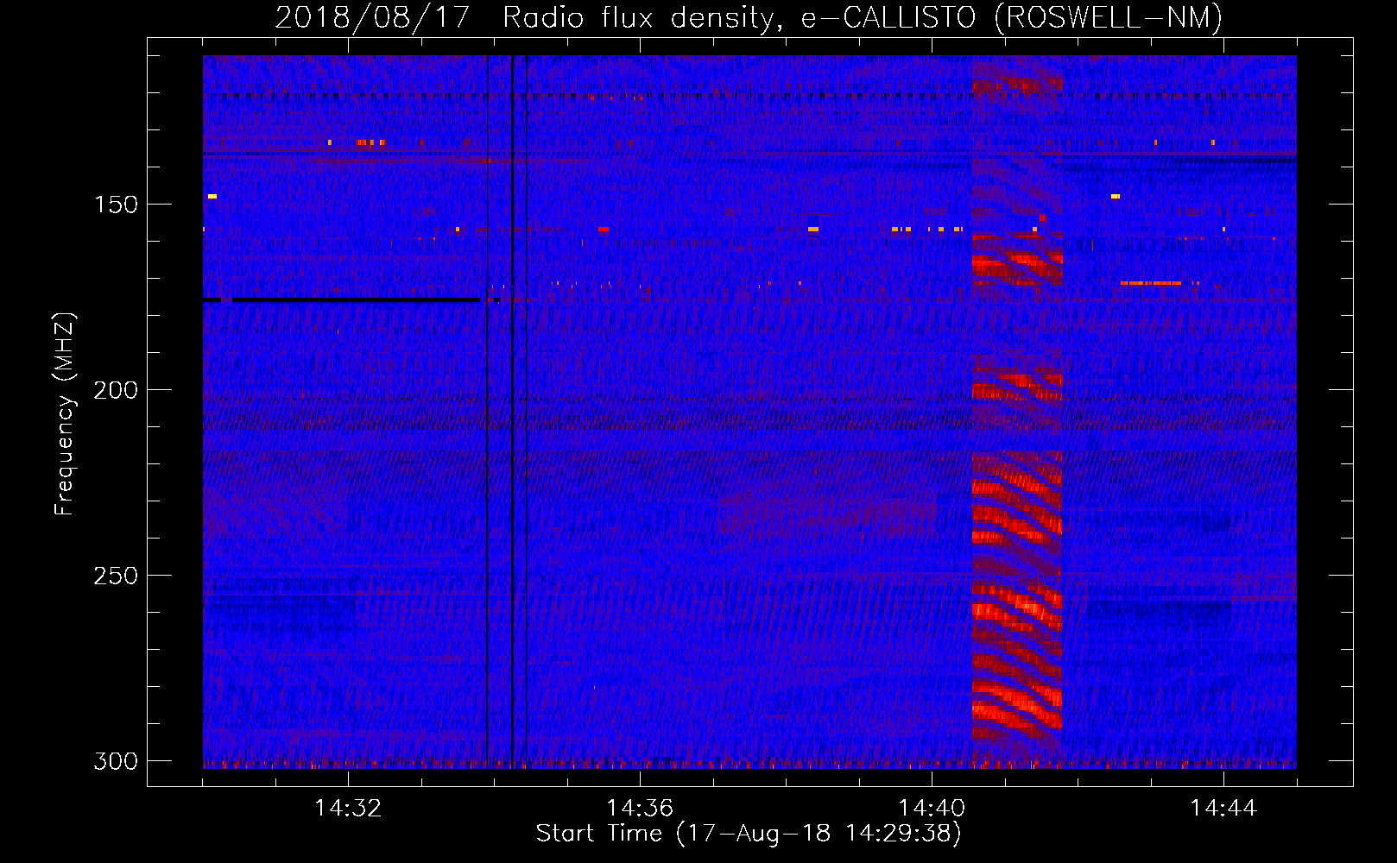The width and height of the screenshot is (1397, 863).
Task: Select the 200 frequency tick label
Action: click(116, 390)
